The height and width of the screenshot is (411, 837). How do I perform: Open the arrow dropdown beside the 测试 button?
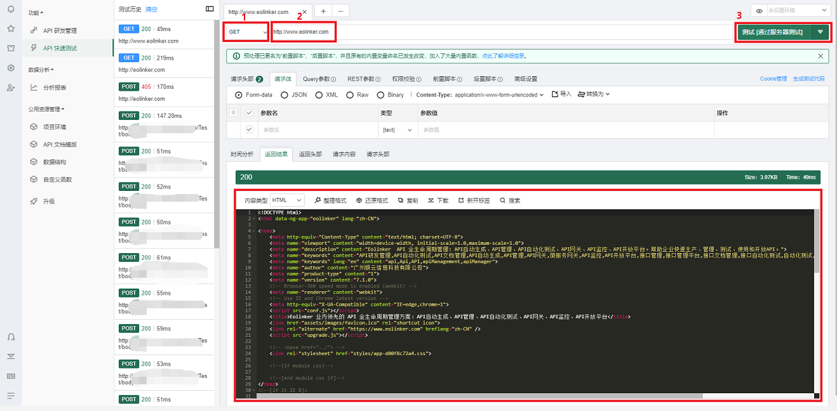[x=821, y=32]
